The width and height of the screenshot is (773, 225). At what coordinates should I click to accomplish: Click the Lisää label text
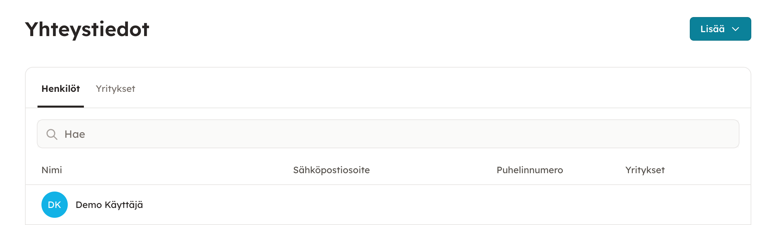click(x=712, y=29)
